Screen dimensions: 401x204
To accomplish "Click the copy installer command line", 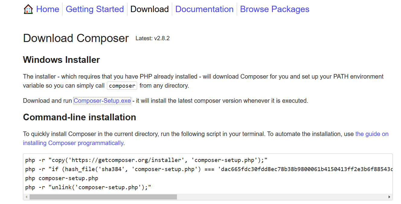I will pyautogui.click(x=146, y=160).
